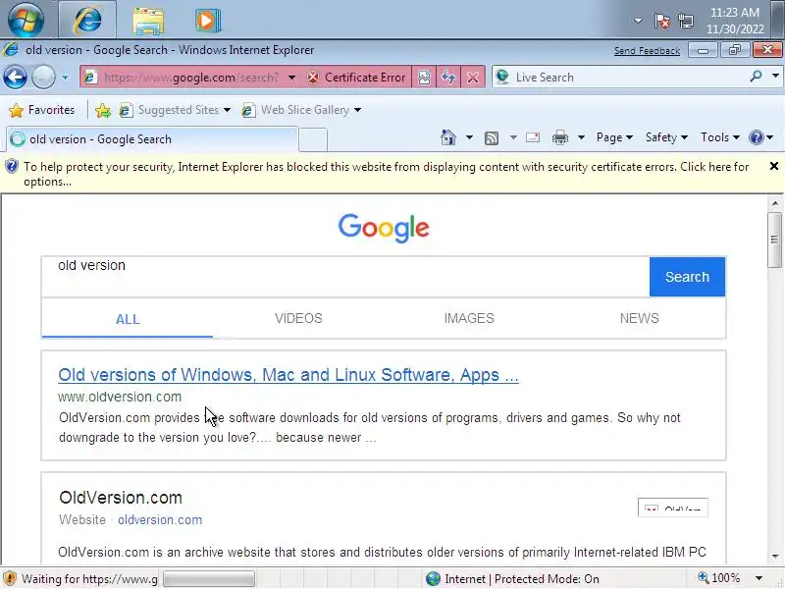The width and height of the screenshot is (785, 589).
Task: Click the Read Mail icon
Action: coord(533,137)
